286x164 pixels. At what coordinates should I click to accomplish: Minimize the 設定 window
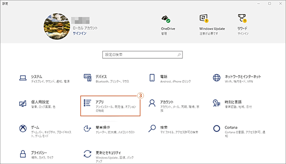pos(259,4)
